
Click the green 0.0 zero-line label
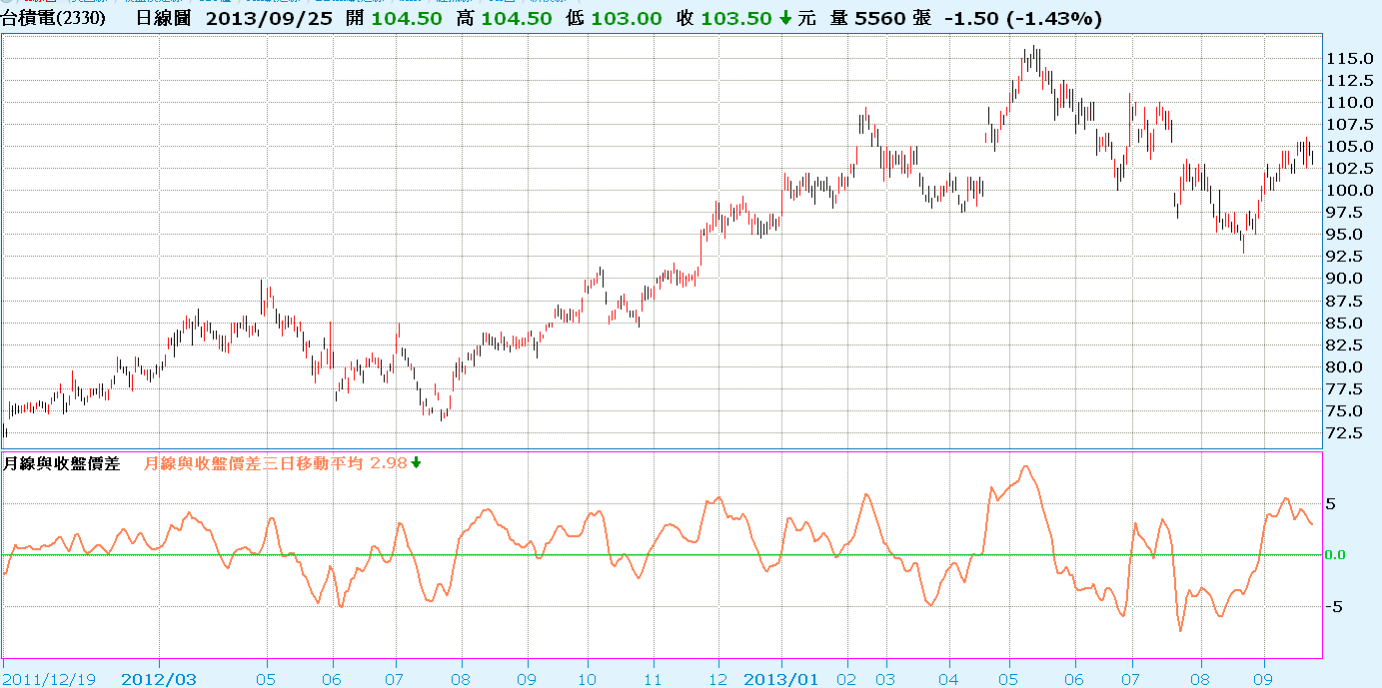[1339, 554]
